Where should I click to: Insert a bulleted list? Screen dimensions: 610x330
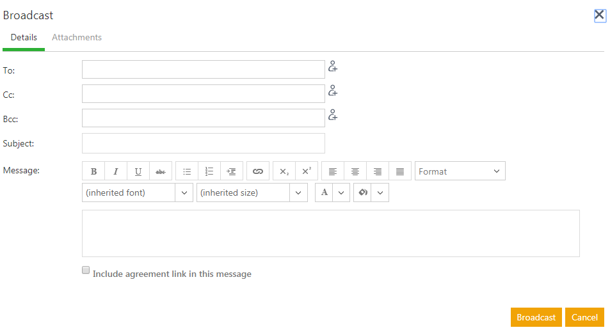(x=187, y=171)
